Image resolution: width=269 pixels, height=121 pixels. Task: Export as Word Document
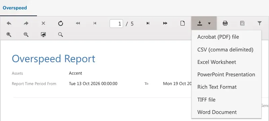(x=226, y=112)
